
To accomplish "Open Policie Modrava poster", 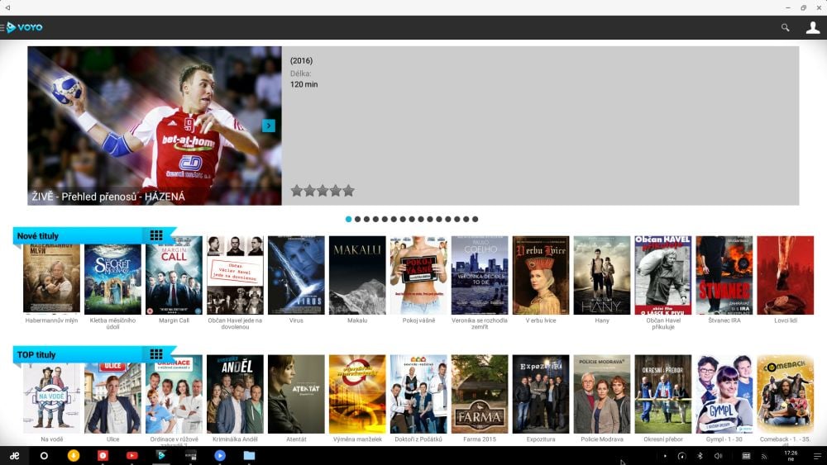I will [602, 394].
